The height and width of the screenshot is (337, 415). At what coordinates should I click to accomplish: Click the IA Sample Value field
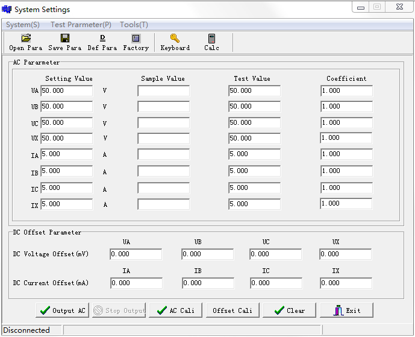pos(164,154)
